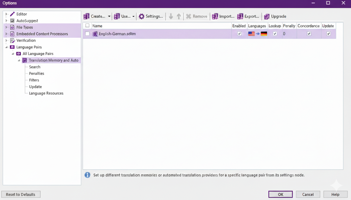Click the Upgrade translation memory icon
Viewport: 351px width, 200px height.
tap(267, 16)
